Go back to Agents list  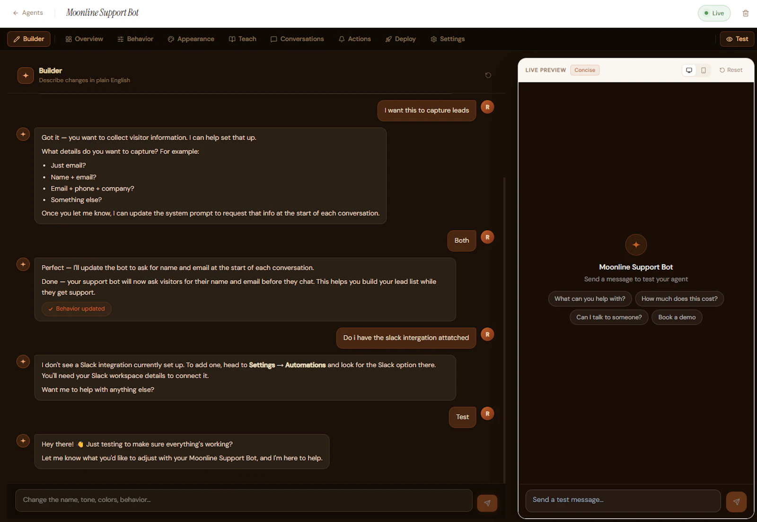(x=28, y=13)
